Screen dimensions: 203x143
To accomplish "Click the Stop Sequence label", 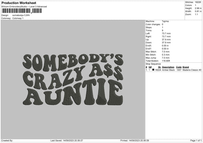I will pyautogui.click(x=153, y=63).
